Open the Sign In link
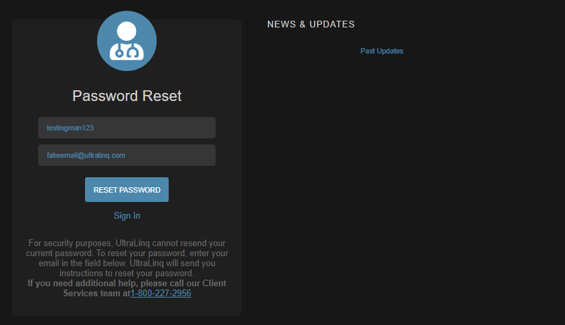The width and height of the screenshot is (565, 325). [127, 215]
